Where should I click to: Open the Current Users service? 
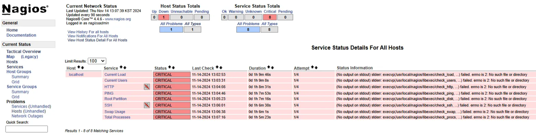(116, 80)
